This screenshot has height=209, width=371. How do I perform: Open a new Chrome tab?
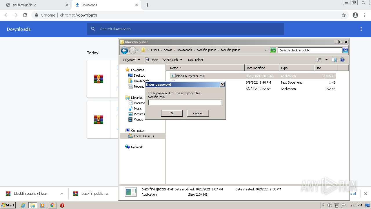tap(148, 5)
